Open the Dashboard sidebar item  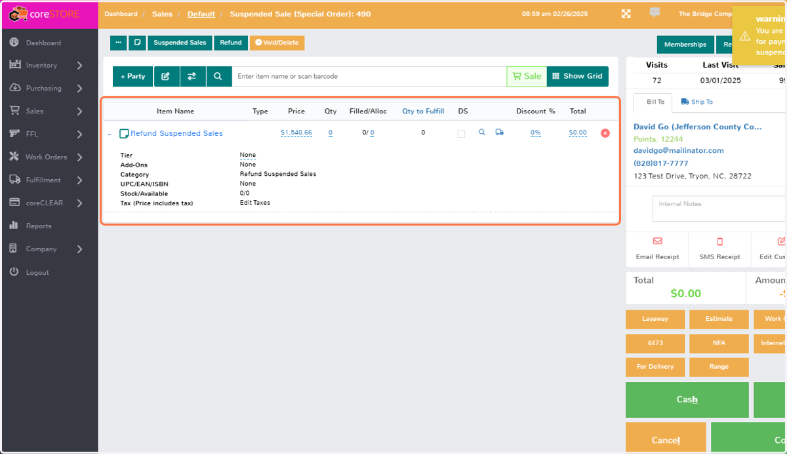43,43
